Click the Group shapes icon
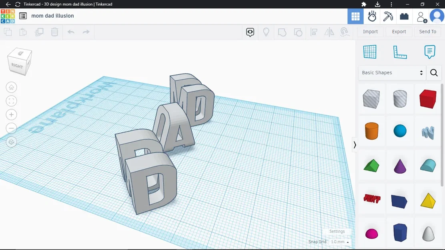445x250 pixels. coord(282,32)
